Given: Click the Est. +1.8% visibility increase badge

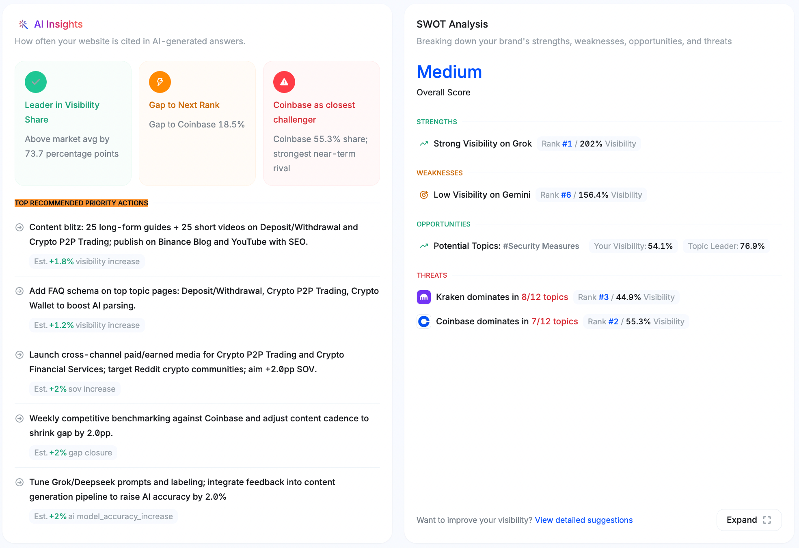Looking at the screenshot, I should point(86,261).
